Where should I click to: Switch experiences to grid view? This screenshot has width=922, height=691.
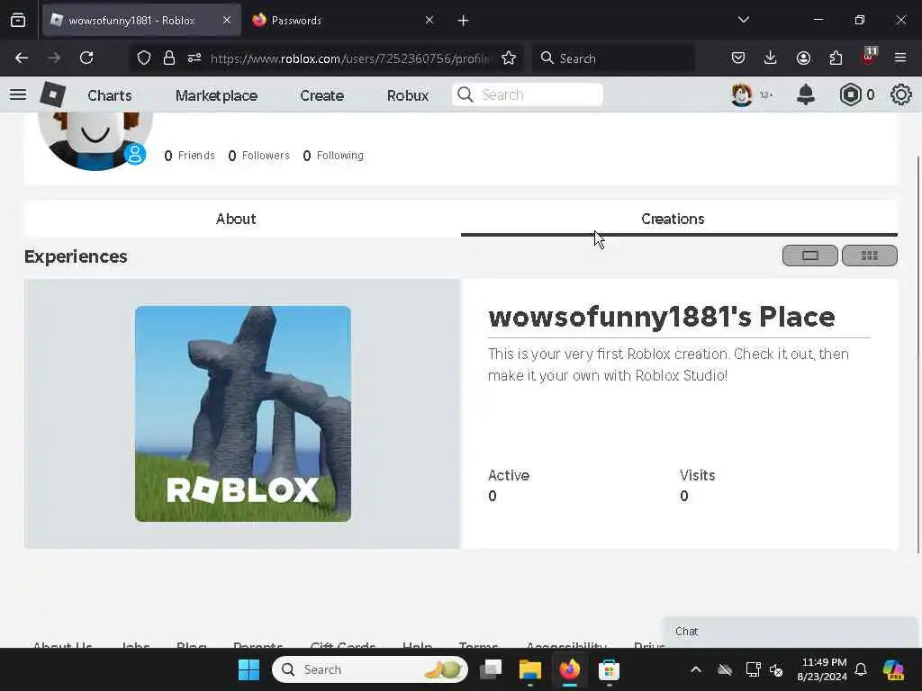tap(869, 256)
